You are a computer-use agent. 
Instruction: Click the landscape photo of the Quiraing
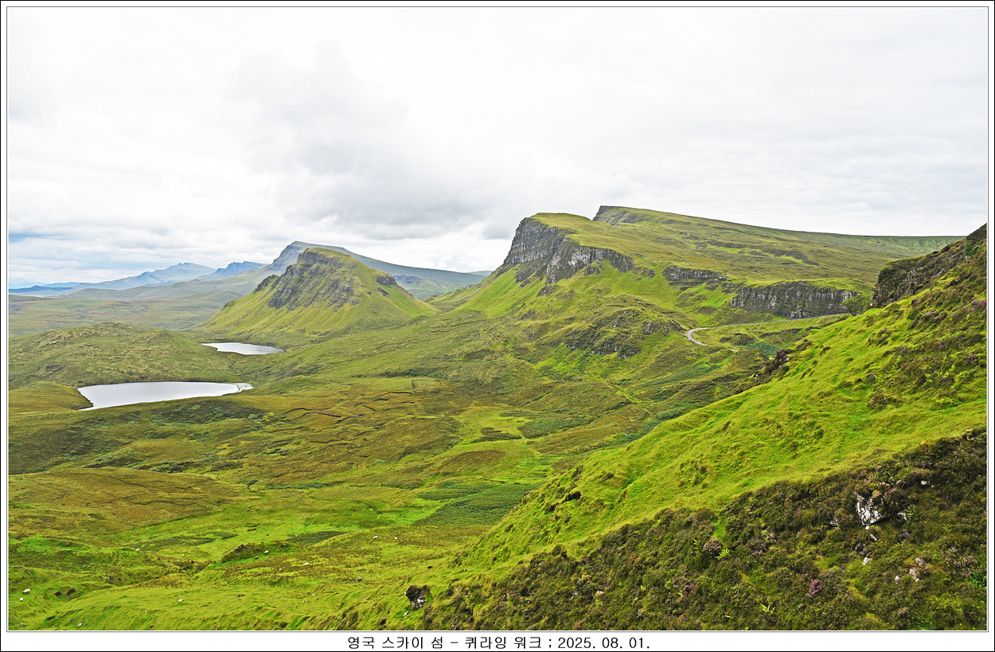coord(497,318)
